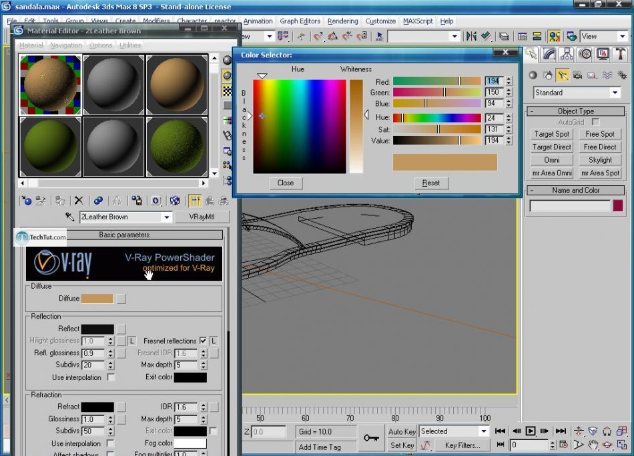Click Put Material to Scene icon
This screenshot has height=456, width=634.
coord(41,200)
